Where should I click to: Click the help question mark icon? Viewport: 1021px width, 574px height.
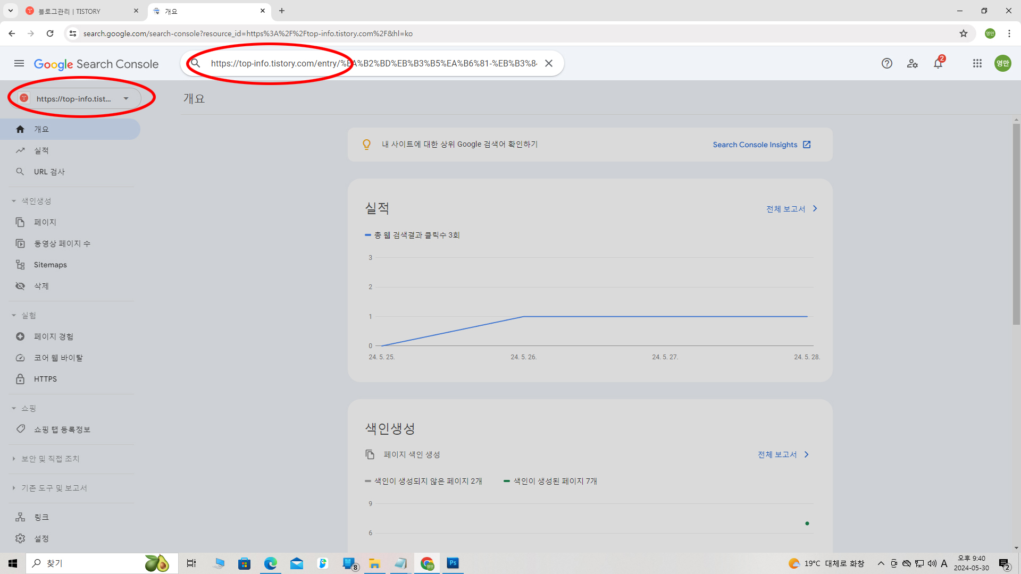coord(886,64)
